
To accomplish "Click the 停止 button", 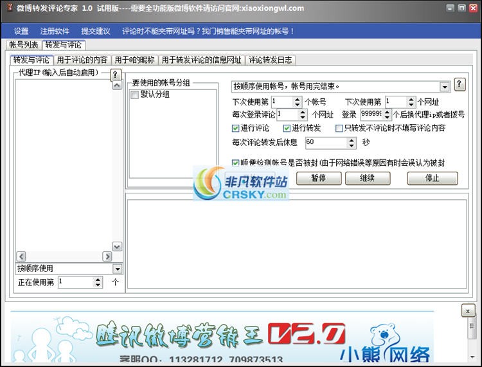I will click(433, 178).
